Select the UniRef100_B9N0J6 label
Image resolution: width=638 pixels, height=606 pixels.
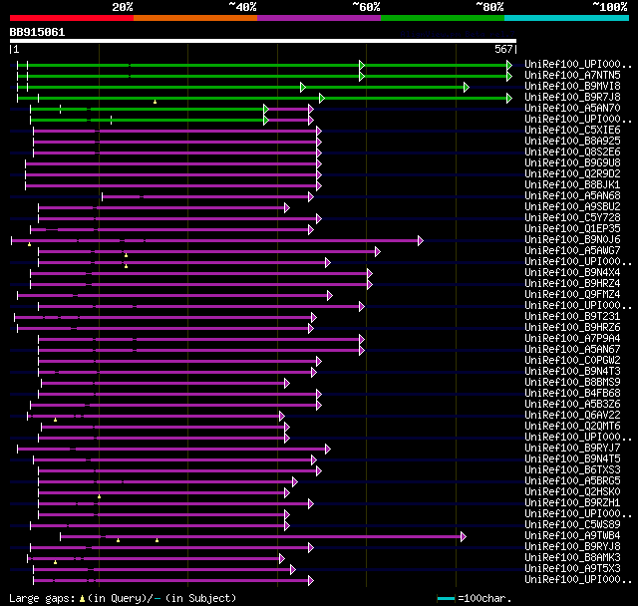click(572, 240)
